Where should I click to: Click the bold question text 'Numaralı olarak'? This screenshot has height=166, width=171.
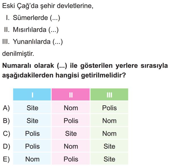pos(28,65)
